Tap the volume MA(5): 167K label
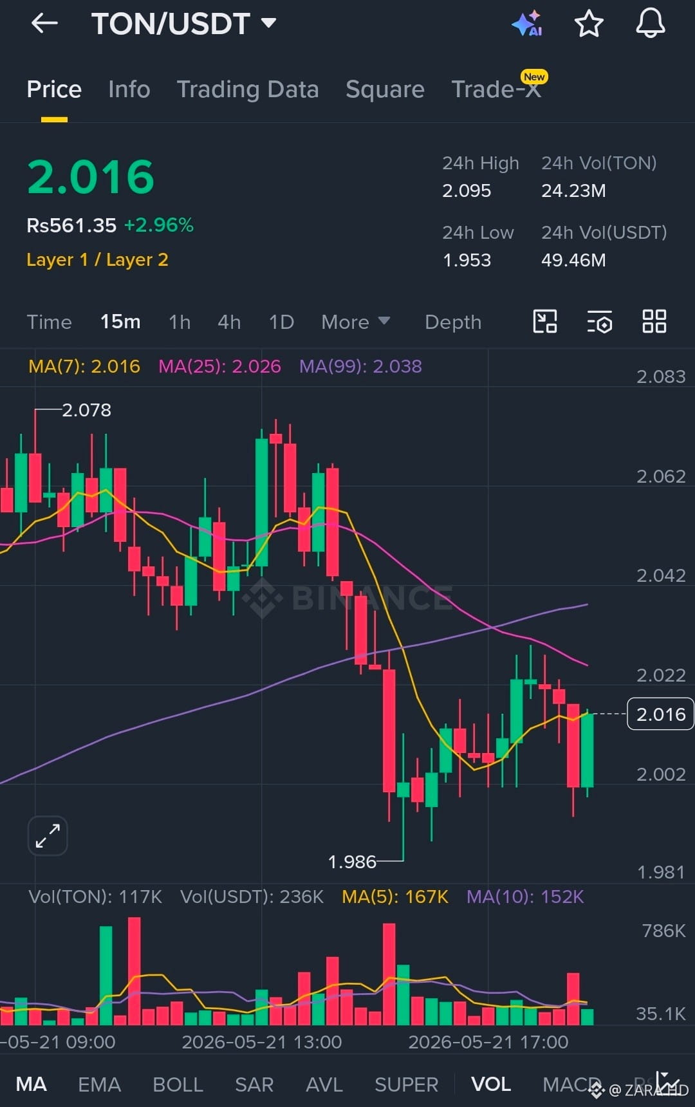Viewport: 695px width, 1107px height. [x=395, y=897]
